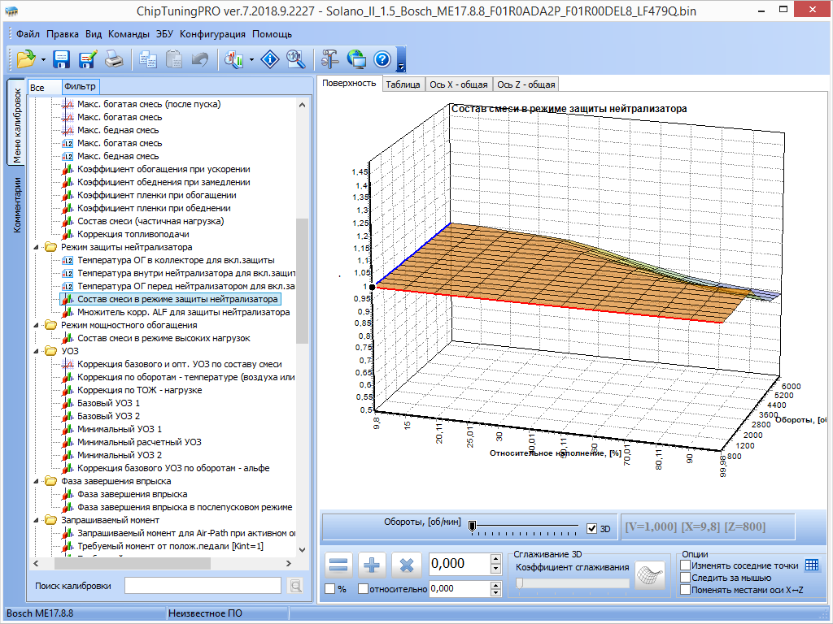
Task: Click the 'Коэффициент сглаживания' slider
Action: (x=573, y=583)
